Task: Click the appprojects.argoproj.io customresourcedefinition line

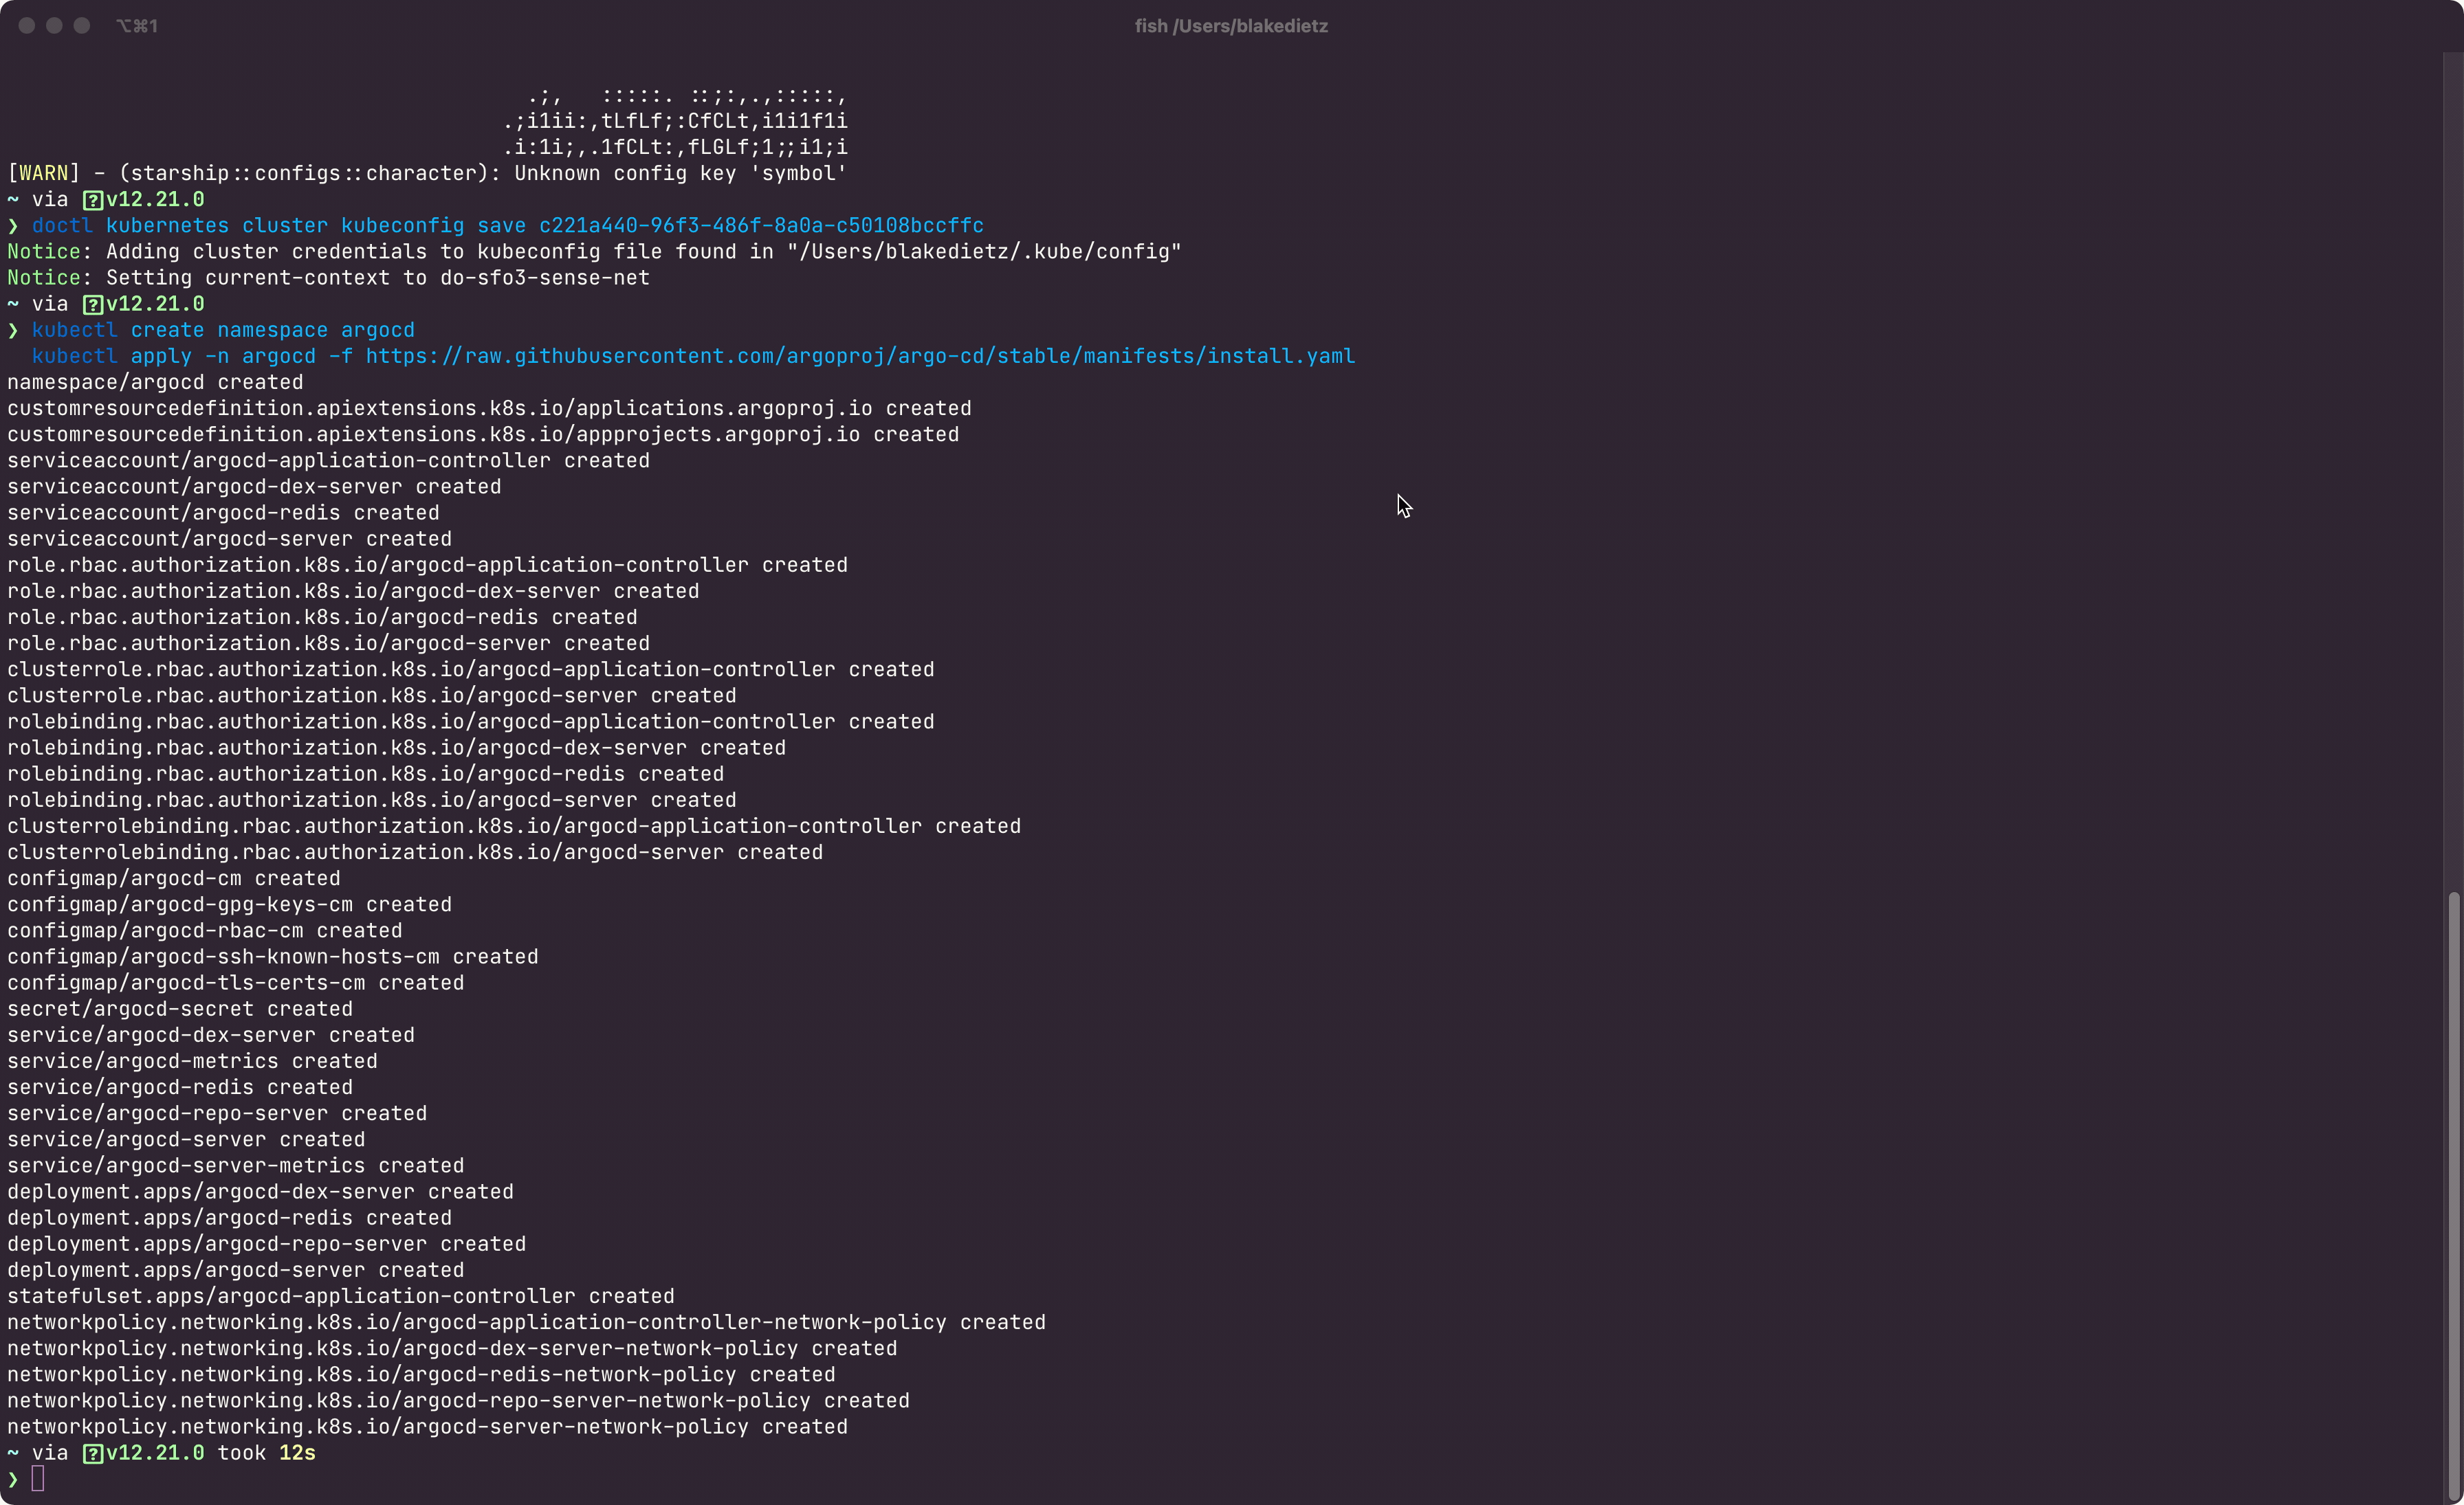Action: pyautogui.click(x=483, y=435)
